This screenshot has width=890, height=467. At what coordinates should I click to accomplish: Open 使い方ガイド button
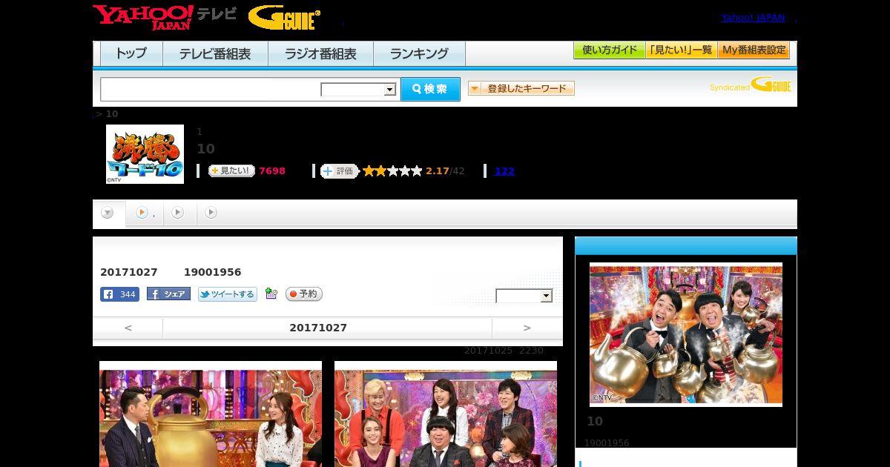point(609,50)
